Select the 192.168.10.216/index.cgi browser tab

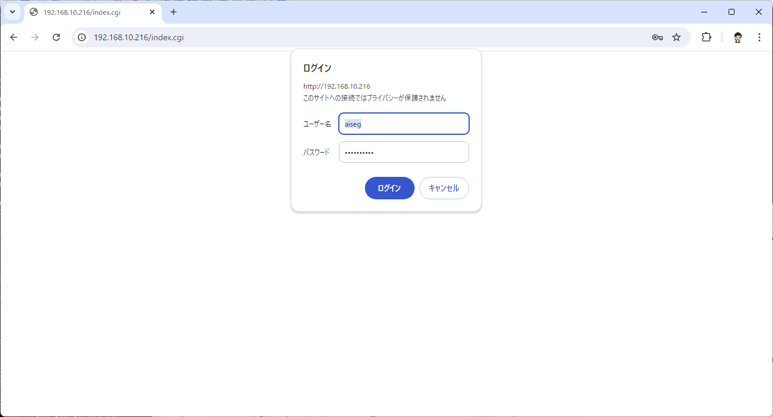(83, 12)
